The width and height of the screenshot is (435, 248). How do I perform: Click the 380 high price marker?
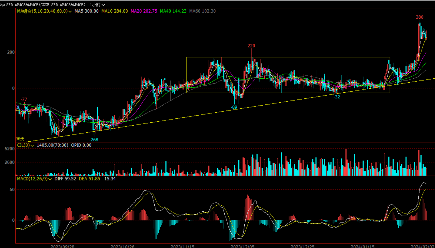pos(419,17)
